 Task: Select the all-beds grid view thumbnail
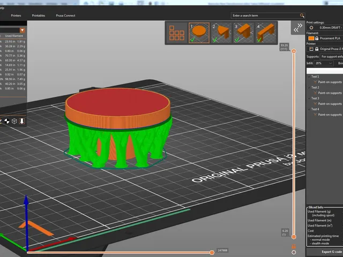click(177, 33)
